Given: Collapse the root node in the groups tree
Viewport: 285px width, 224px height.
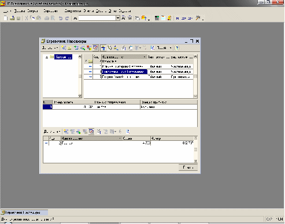Looking at the screenshot, I should point(47,57).
